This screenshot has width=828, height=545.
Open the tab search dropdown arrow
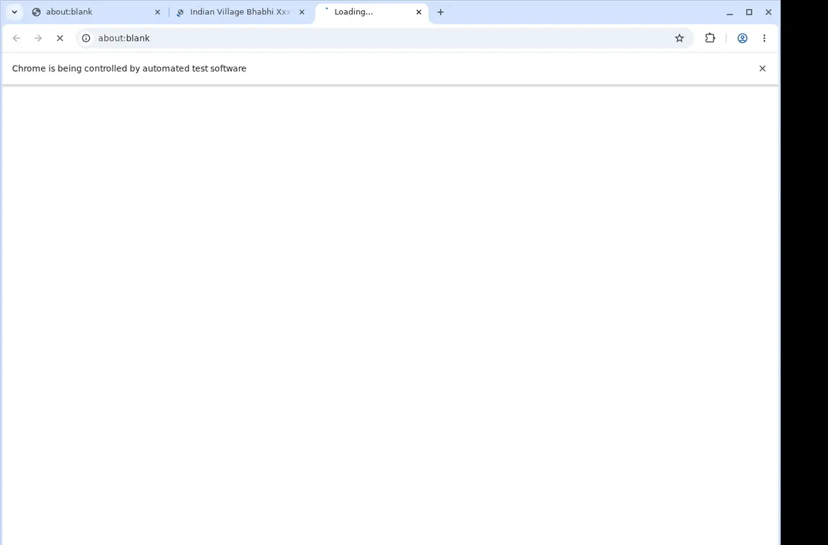[14, 12]
